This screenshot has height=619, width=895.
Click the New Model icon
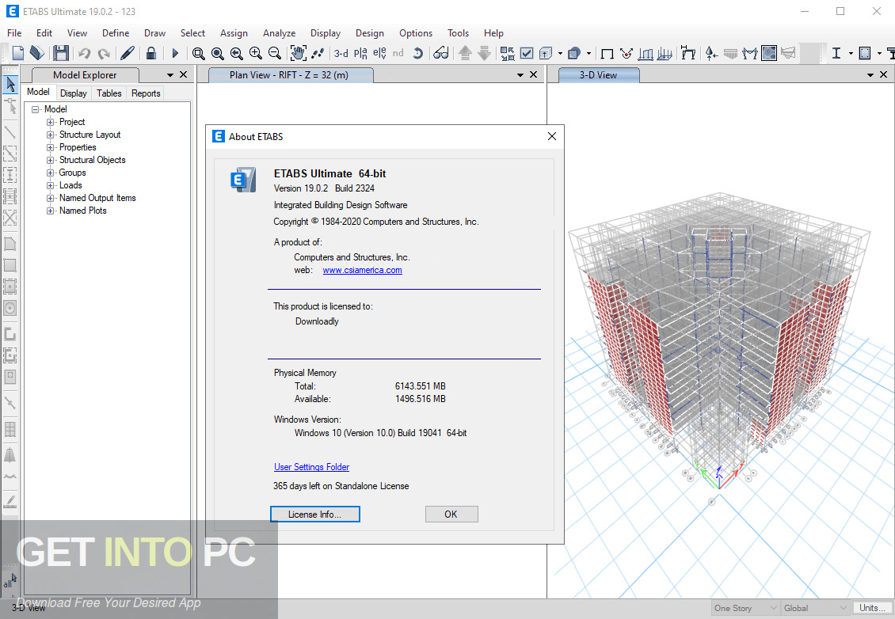pos(18,53)
